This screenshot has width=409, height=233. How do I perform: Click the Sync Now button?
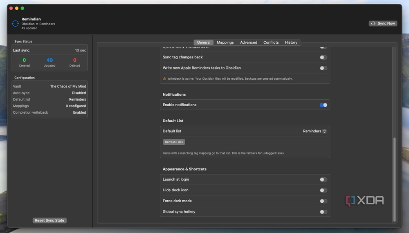[x=383, y=23]
